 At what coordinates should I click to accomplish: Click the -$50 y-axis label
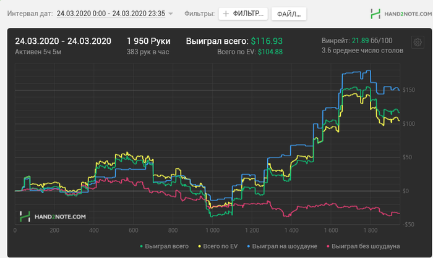[x=408, y=225]
